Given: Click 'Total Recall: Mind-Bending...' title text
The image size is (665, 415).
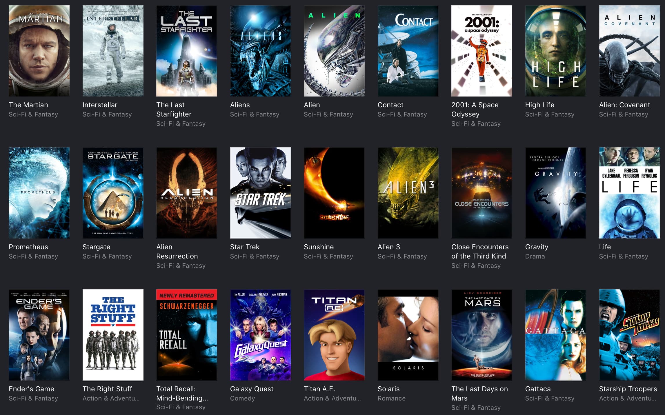Looking at the screenshot, I should 182,394.
